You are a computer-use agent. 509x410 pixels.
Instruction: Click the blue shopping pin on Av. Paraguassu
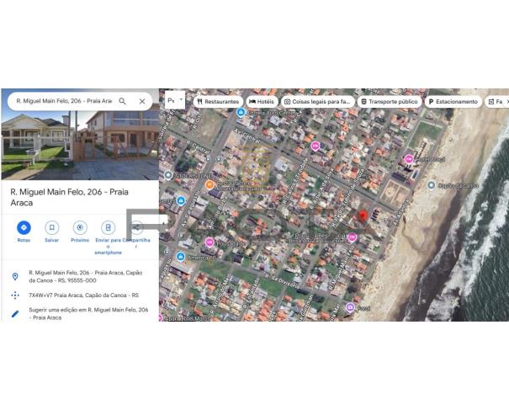coord(181,200)
